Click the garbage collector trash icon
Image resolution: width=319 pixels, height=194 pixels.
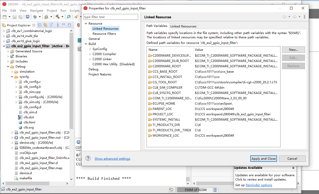pyautogui.click(x=215, y=190)
